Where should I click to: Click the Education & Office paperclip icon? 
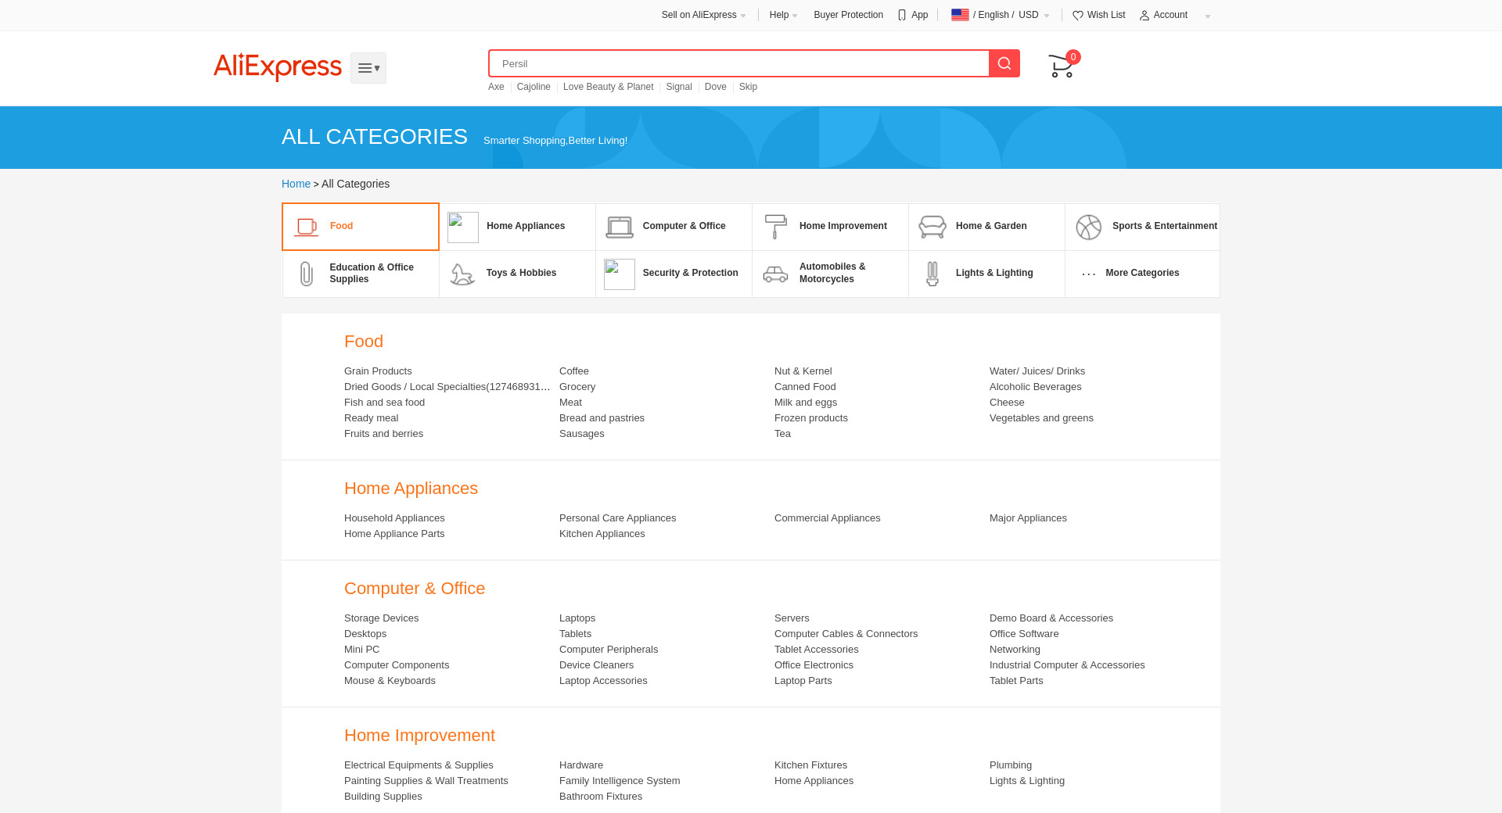[307, 274]
